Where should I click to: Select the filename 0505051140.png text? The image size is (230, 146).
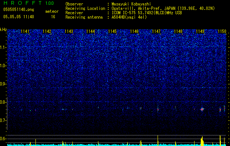[x=19, y=10]
